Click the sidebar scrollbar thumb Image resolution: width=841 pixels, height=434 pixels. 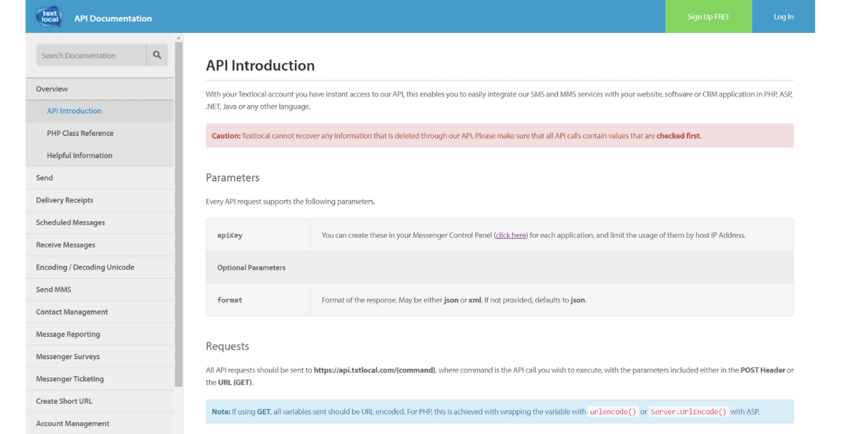tap(179, 213)
